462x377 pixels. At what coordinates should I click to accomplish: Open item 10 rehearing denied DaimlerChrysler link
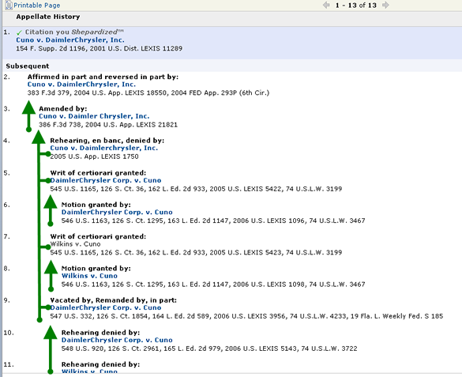coord(117,340)
